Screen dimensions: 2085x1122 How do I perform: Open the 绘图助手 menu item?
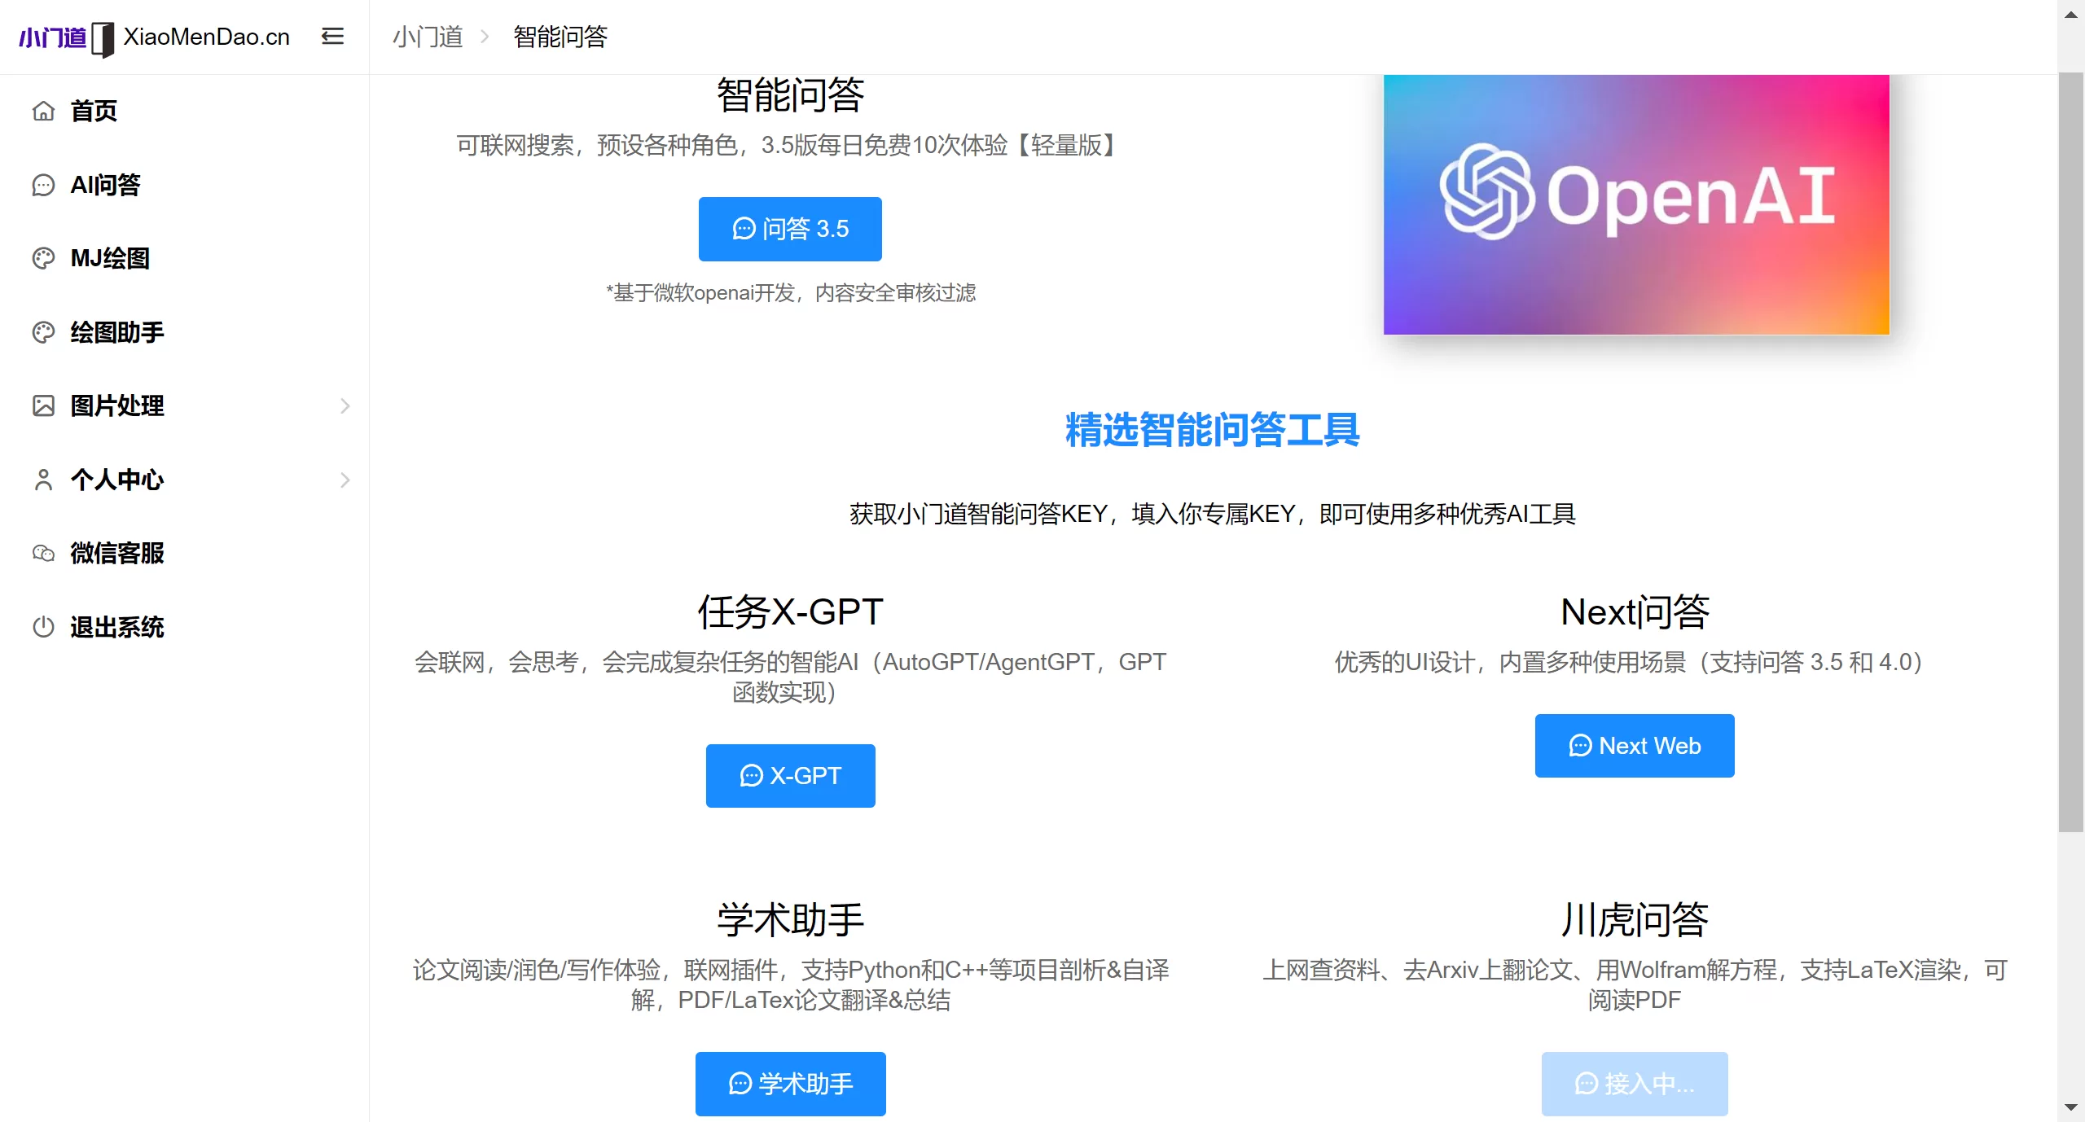click(x=117, y=332)
